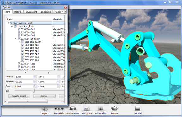Take a Screenshot with camera icon

coord(101,108)
